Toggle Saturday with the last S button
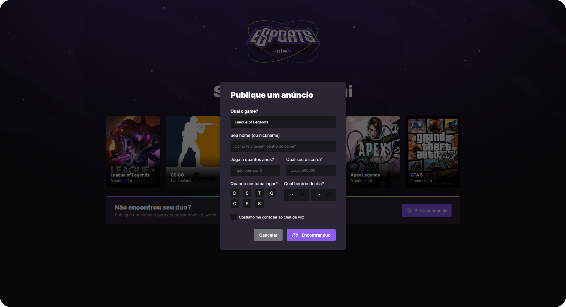 pos(259,204)
